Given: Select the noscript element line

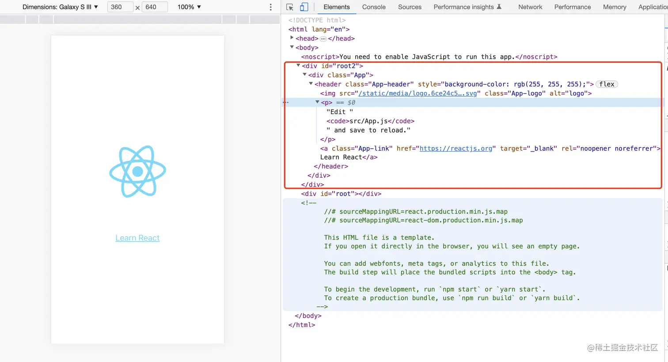Looking at the screenshot, I should tap(429, 57).
